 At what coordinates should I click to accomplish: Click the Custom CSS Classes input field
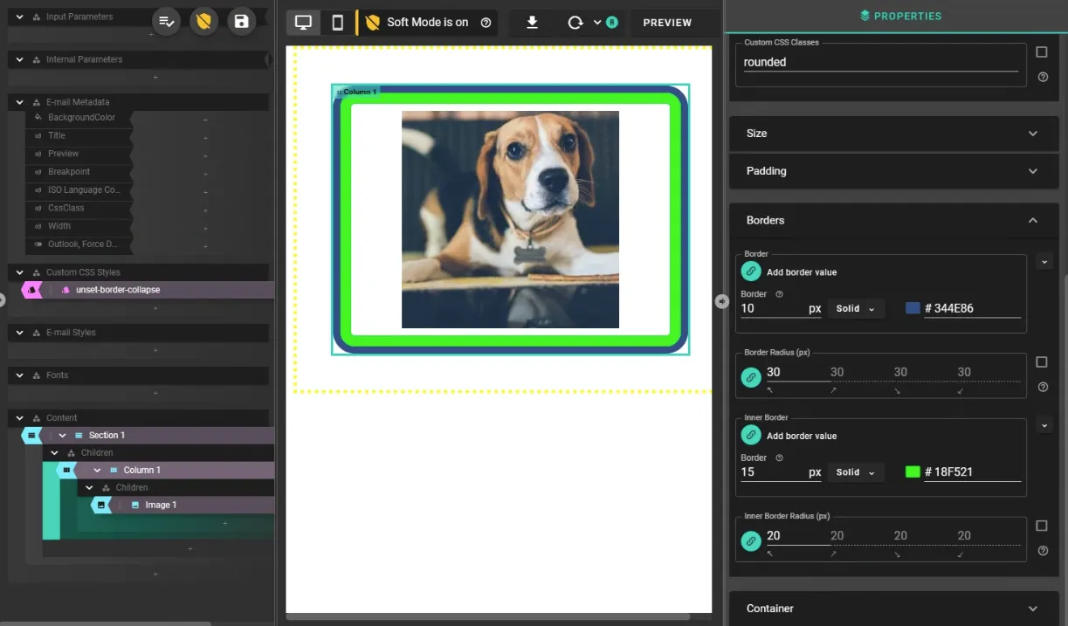[879, 62]
